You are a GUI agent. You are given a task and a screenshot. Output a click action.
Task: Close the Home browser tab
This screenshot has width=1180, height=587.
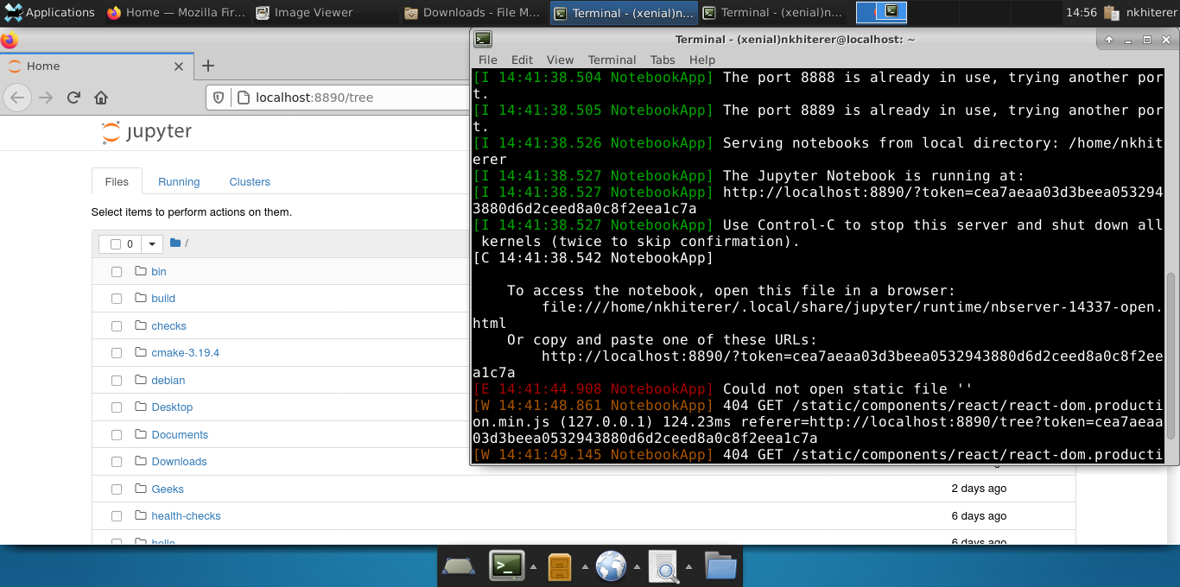[x=179, y=66]
